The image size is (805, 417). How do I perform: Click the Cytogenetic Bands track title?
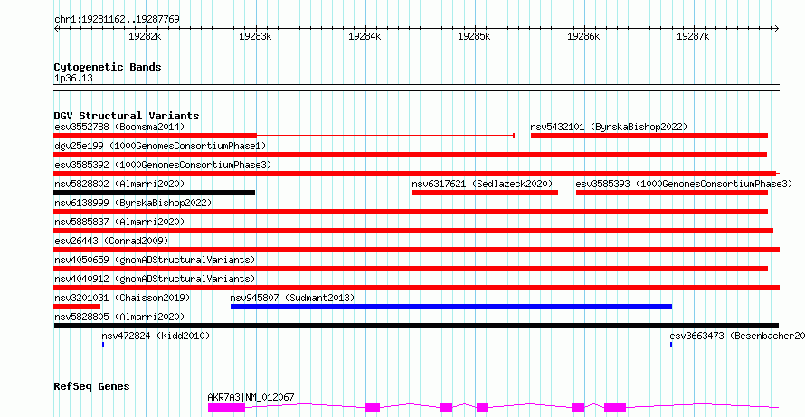108,67
